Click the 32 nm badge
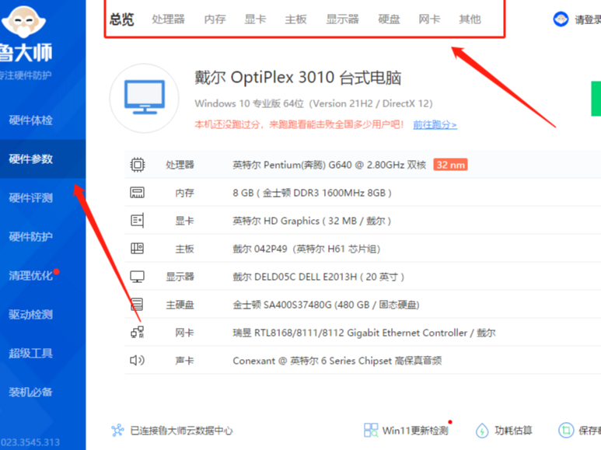The width and height of the screenshot is (601, 450). 450,165
